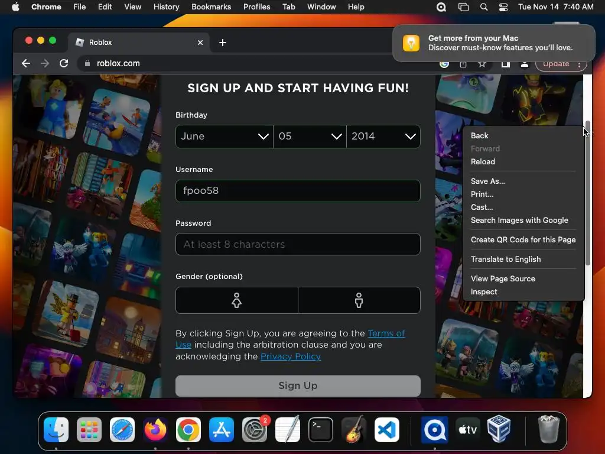Open Visual Studio Code from the Dock

coord(387,430)
